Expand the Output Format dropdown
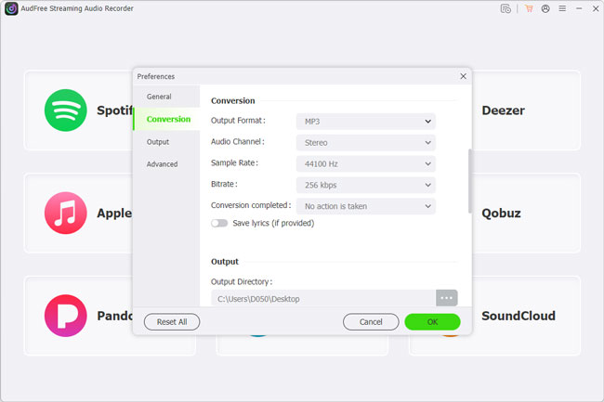This screenshot has height=402, width=604. (x=365, y=121)
